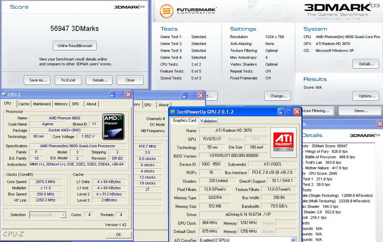Click CPU Score: 2045 result line

coord(323,173)
